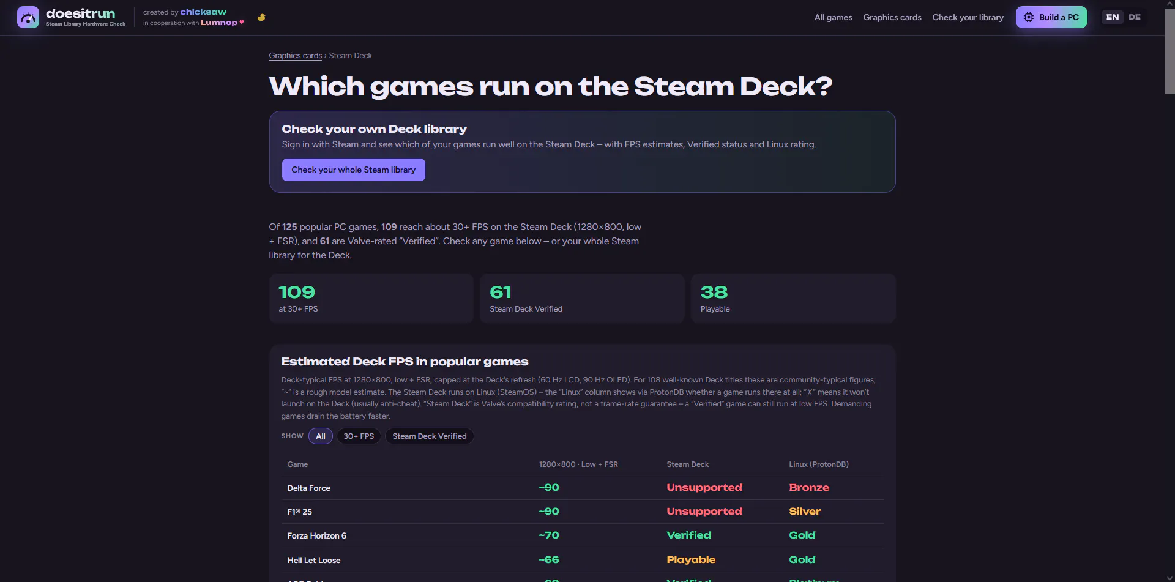Click the 109 at 30+ FPS stat card
Screen dimensions: 1175x582
pos(371,299)
